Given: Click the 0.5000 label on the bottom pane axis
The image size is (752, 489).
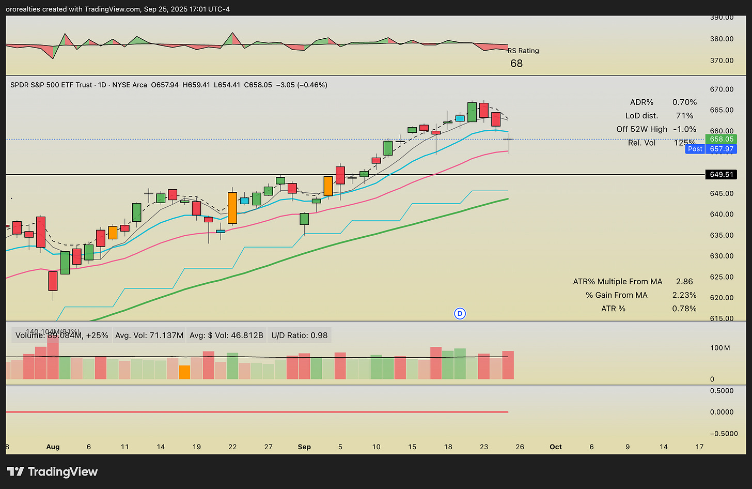Looking at the screenshot, I should (x=722, y=391).
